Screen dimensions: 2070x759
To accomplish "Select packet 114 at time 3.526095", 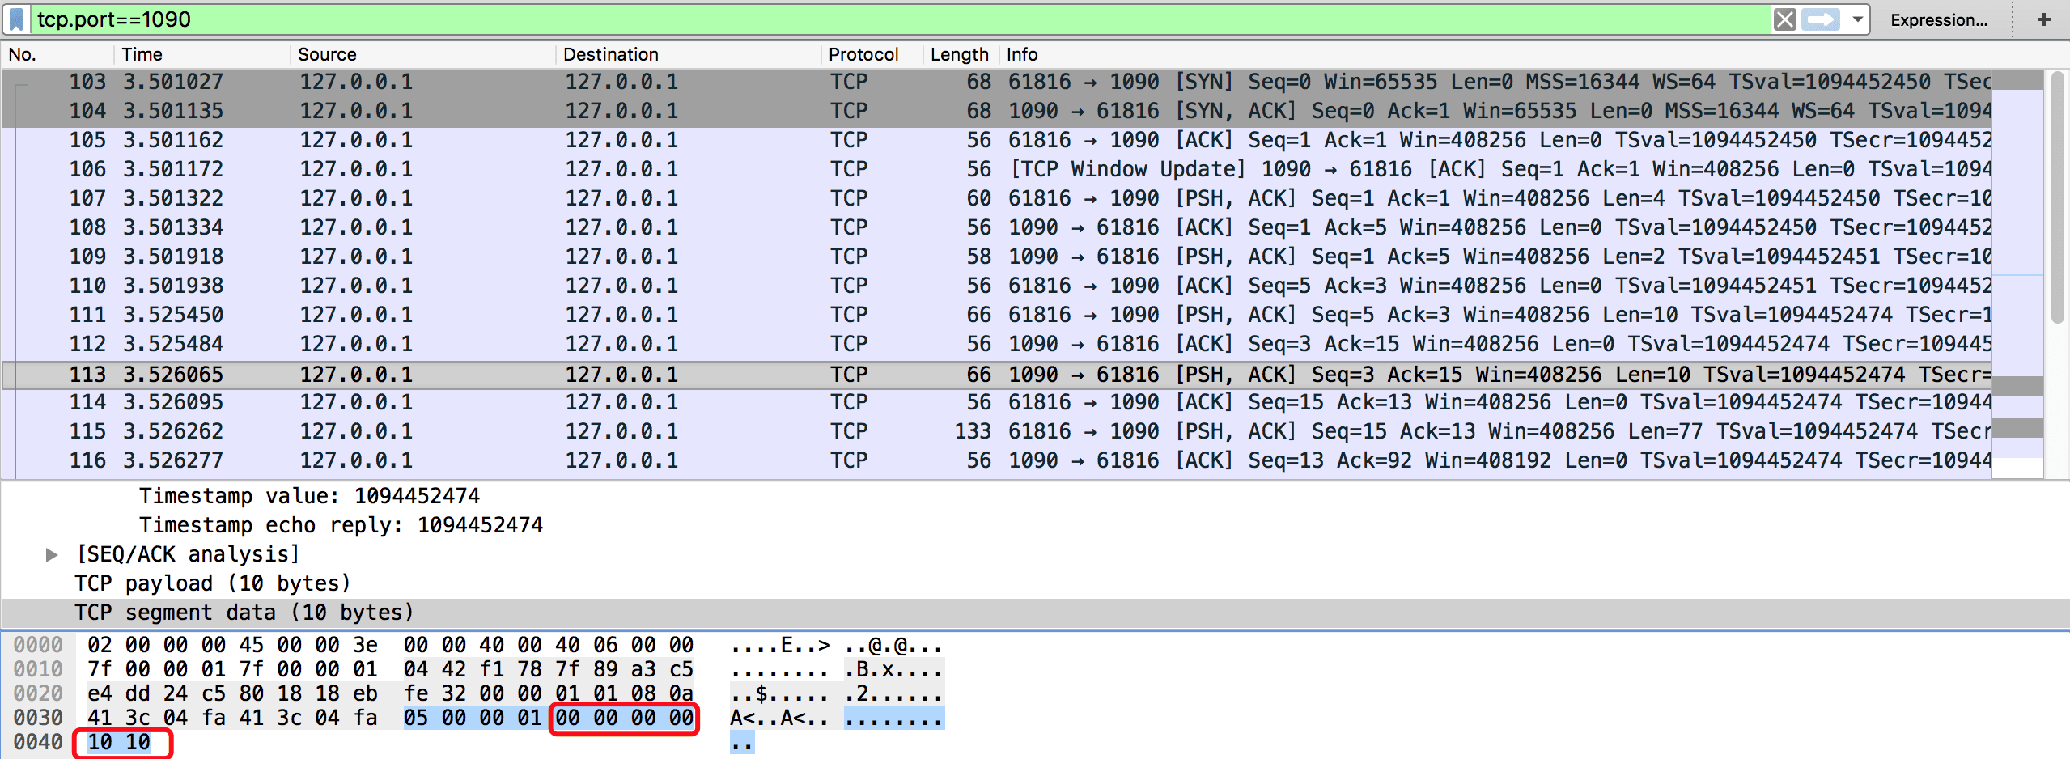I will 995,402.
